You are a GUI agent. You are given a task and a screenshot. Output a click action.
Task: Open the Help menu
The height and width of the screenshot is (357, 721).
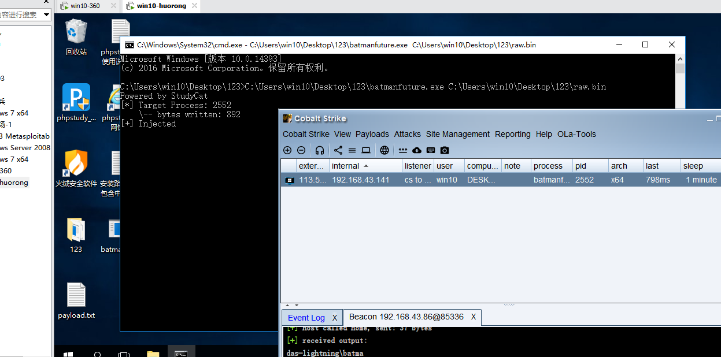[544, 134]
